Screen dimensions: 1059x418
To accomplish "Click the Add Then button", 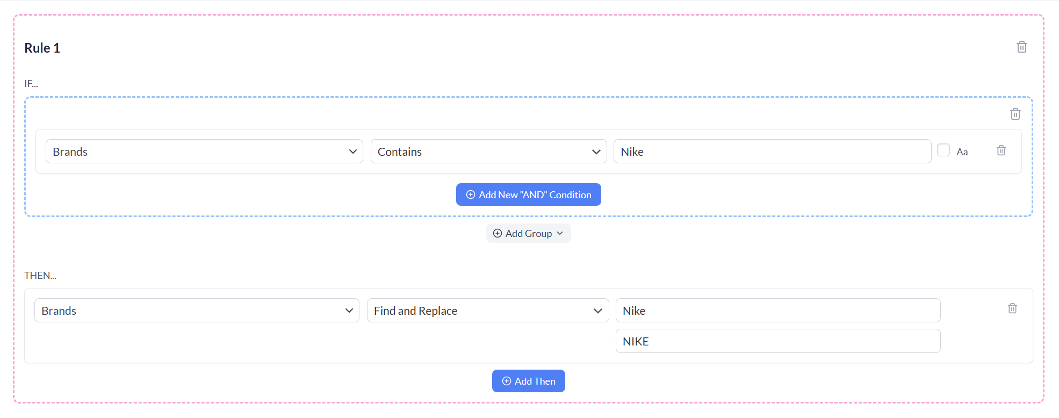I will coord(529,381).
